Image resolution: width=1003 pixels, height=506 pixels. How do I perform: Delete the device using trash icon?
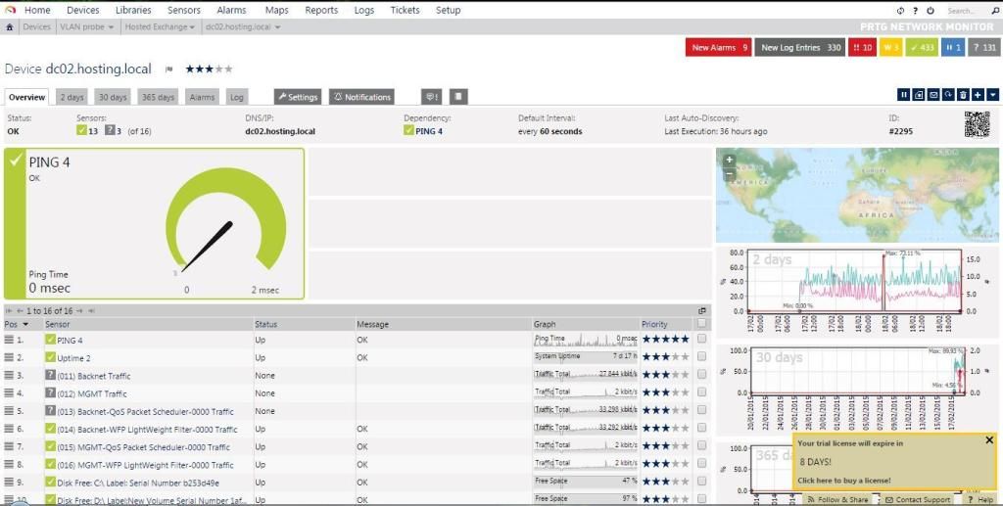pyautogui.click(x=964, y=95)
